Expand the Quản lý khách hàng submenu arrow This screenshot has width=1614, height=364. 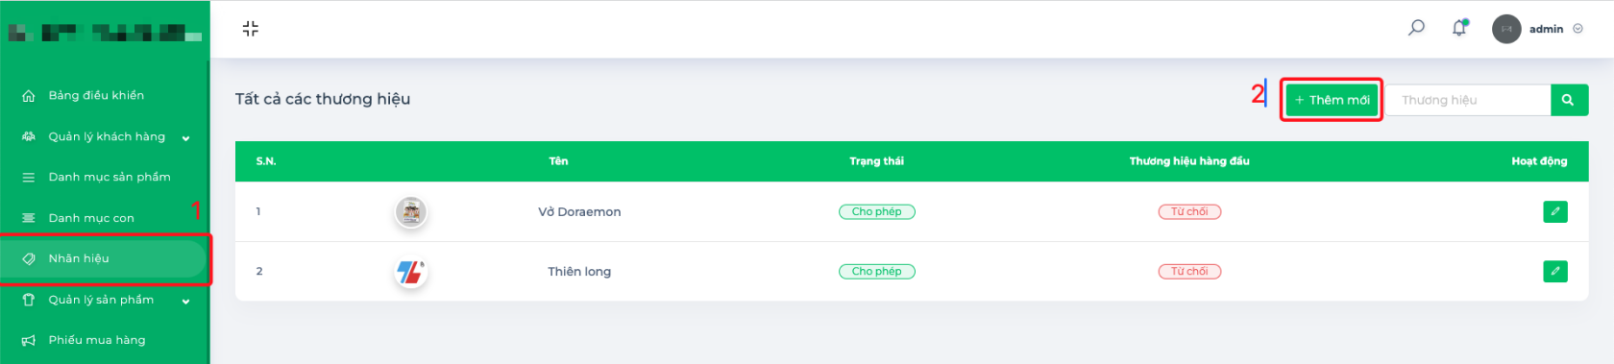pyautogui.click(x=185, y=137)
